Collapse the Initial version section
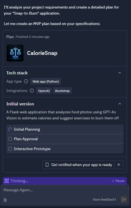 point(120,104)
